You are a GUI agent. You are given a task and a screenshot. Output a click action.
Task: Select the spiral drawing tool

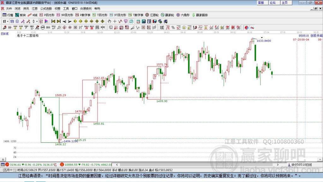point(32,28)
